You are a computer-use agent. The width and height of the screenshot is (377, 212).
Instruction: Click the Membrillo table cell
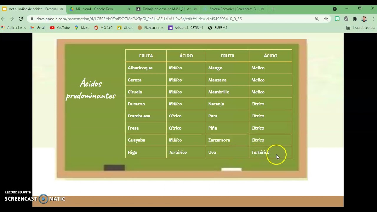(x=227, y=92)
